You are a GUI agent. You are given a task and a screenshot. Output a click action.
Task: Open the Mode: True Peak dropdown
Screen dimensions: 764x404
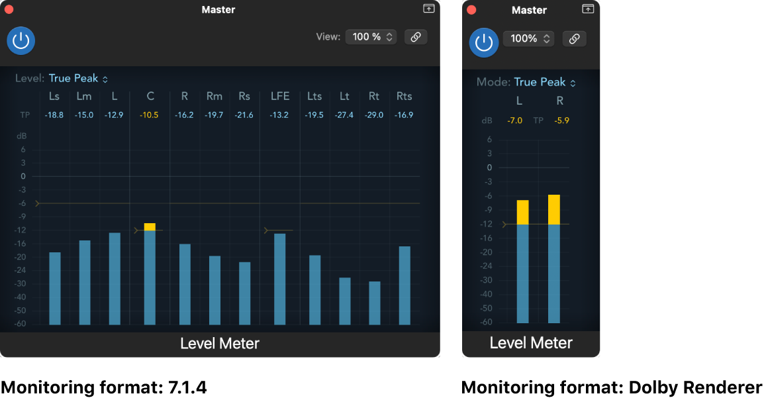pos(540,81)
